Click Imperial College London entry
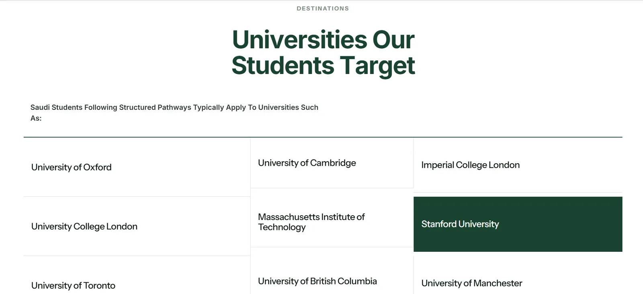Screen dimensions: 643x294 518,165
